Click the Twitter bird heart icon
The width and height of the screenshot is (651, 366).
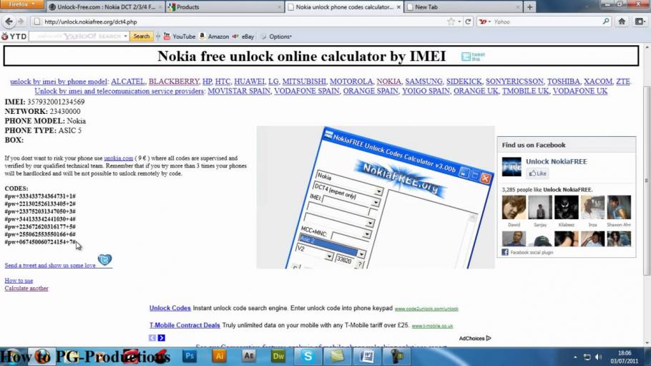coord(104,260)
